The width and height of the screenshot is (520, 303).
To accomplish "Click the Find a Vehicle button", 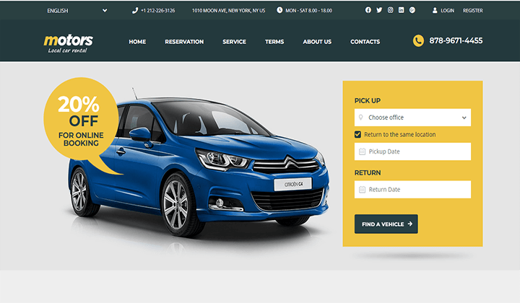I will coord(386,224).
